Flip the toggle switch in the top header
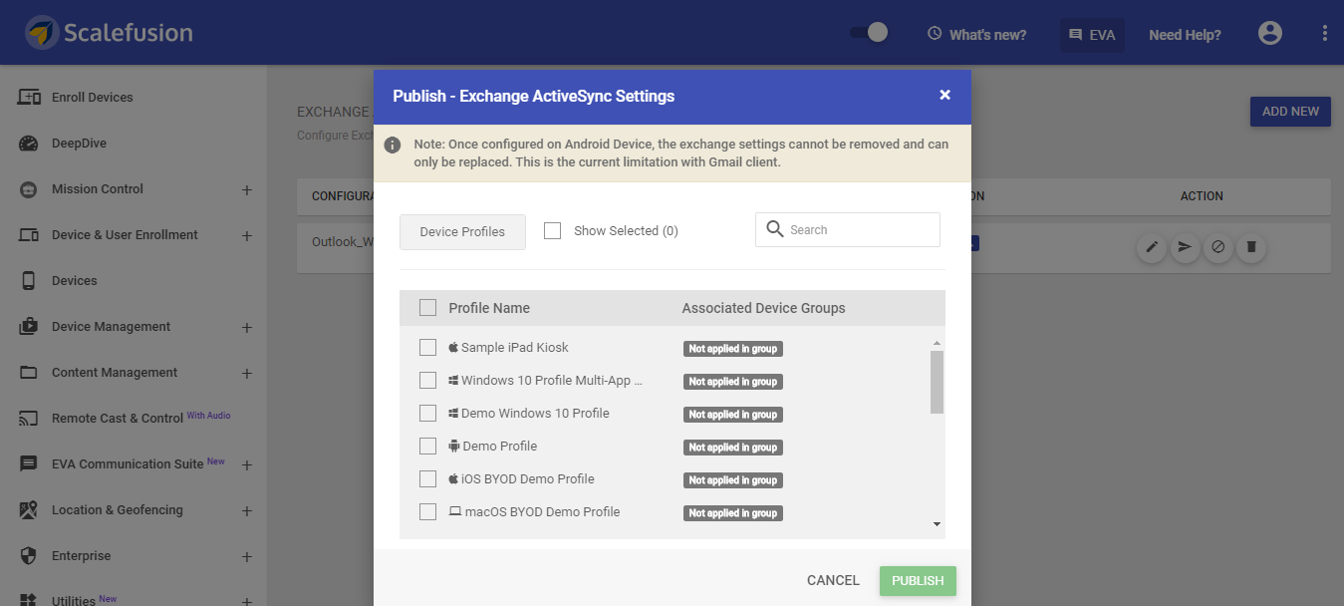1344x606 pixels. coord(869,33)
